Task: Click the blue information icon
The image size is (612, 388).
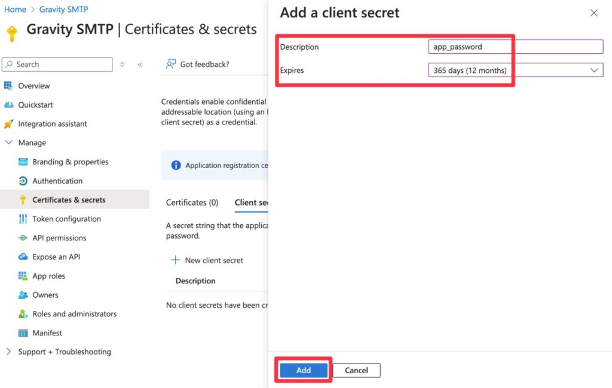Action: click(x=176, y=165)
